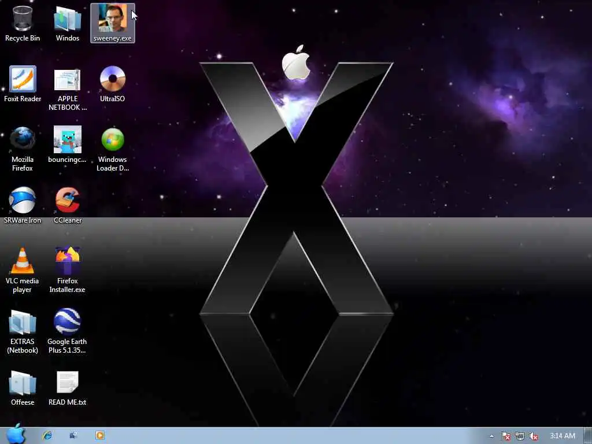This screenshot has width=592, height=444.
Task: Click the Show desktop button
Action: 587,436
